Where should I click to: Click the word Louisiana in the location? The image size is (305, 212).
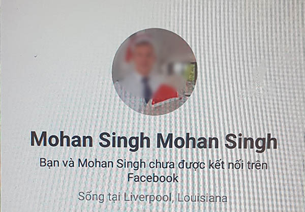click(202, 198)
